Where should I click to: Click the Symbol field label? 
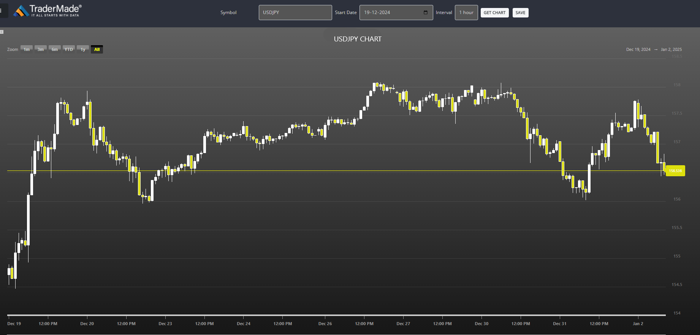(228, 13)
